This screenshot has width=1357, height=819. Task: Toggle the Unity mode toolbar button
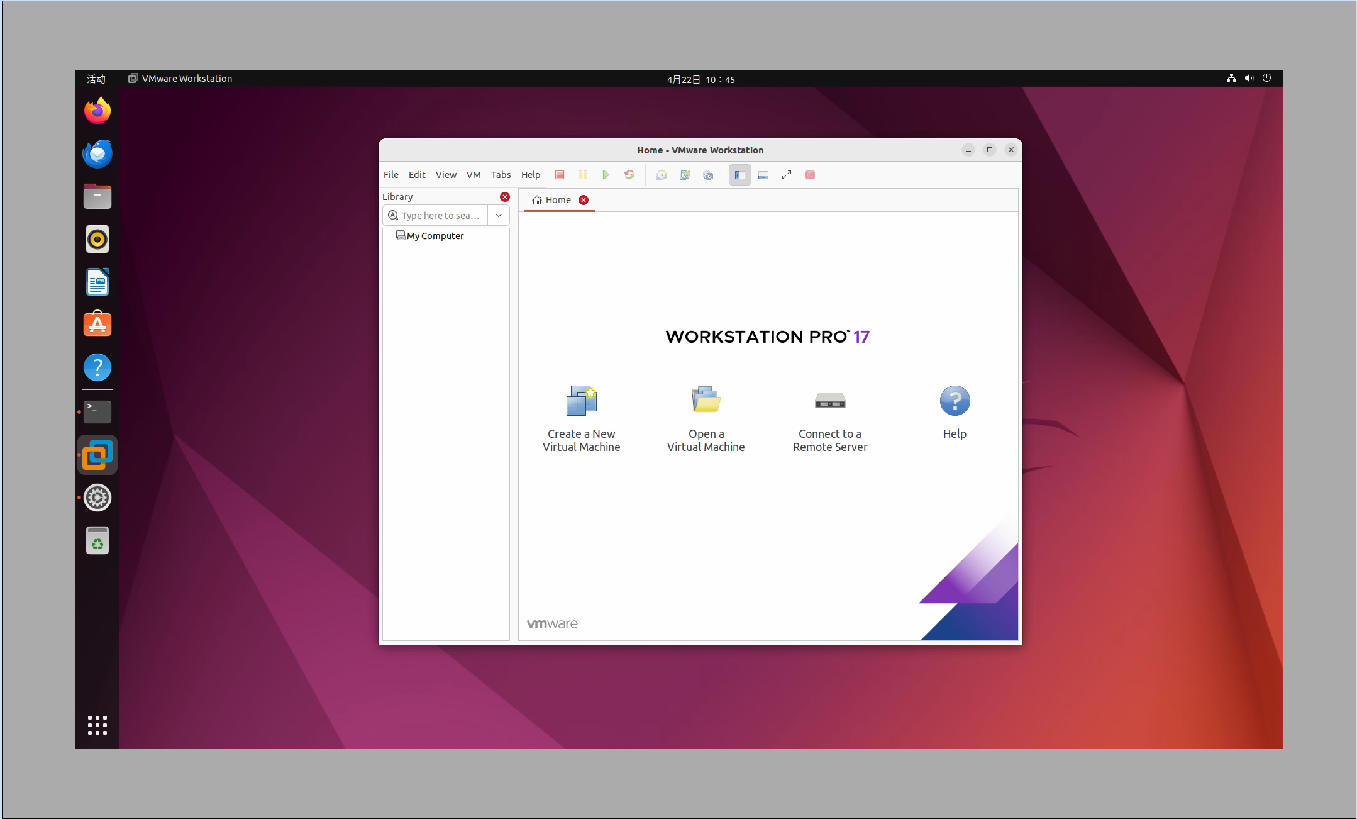810,175
